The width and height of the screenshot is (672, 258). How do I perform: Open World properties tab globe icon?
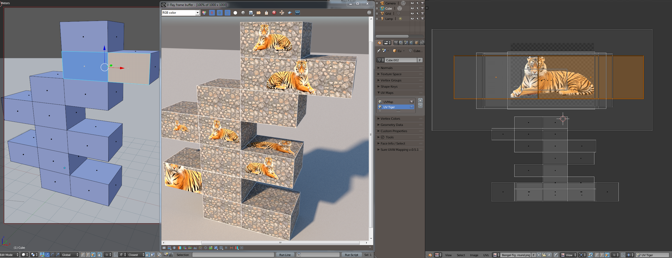[x=411, y=43]
